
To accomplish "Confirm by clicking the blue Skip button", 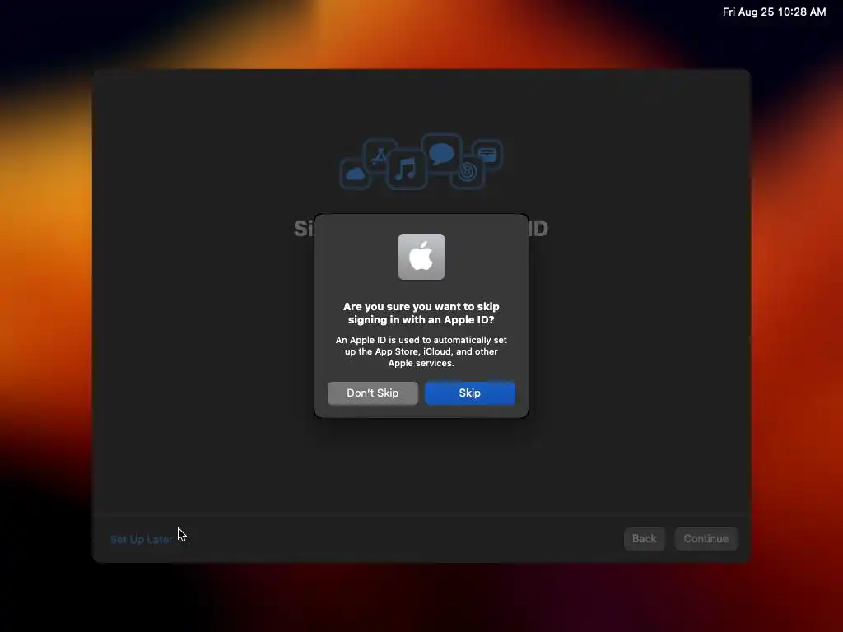I will pos(470,393).
